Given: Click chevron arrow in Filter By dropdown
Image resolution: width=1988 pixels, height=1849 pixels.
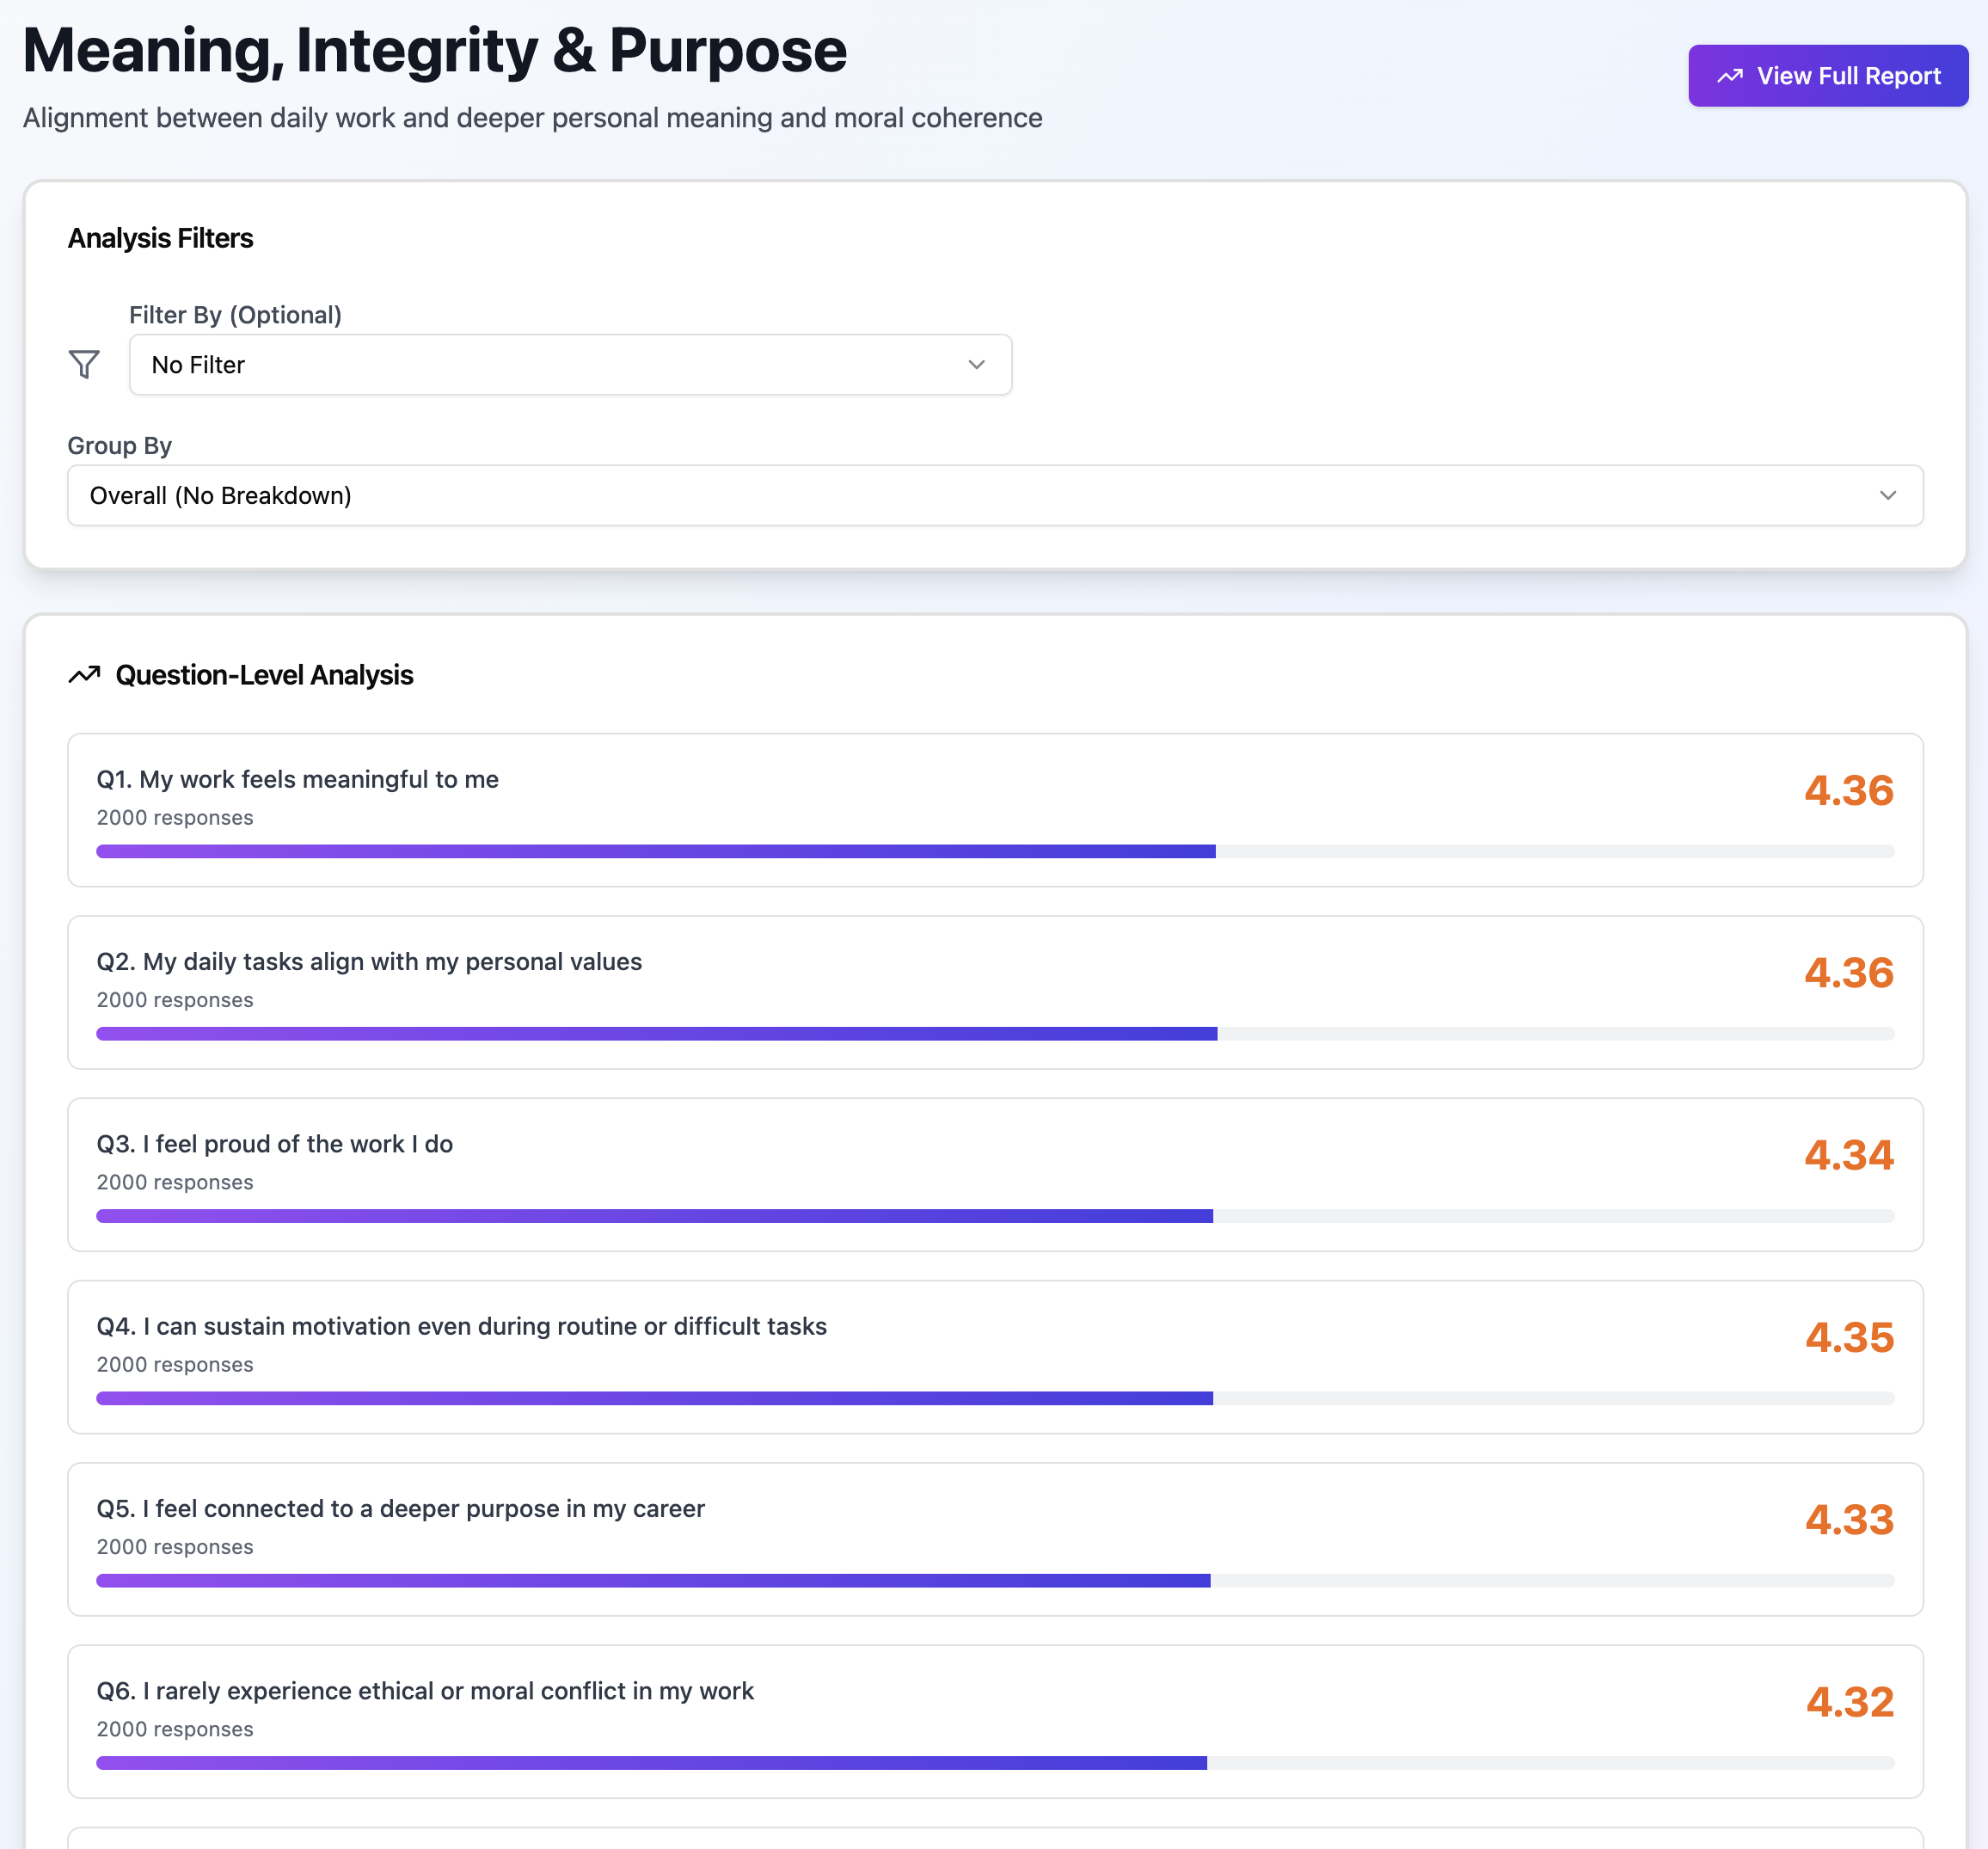Looking at the screenshot, I should click(976, 365).
